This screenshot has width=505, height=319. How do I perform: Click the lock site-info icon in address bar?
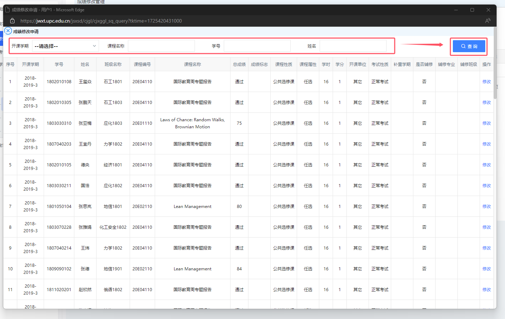[x=12, y=21]
